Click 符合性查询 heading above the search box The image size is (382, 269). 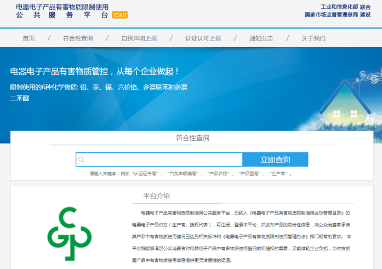192,138
